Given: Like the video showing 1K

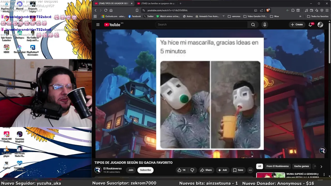Looking at the screenshot, I should (182, 170).
